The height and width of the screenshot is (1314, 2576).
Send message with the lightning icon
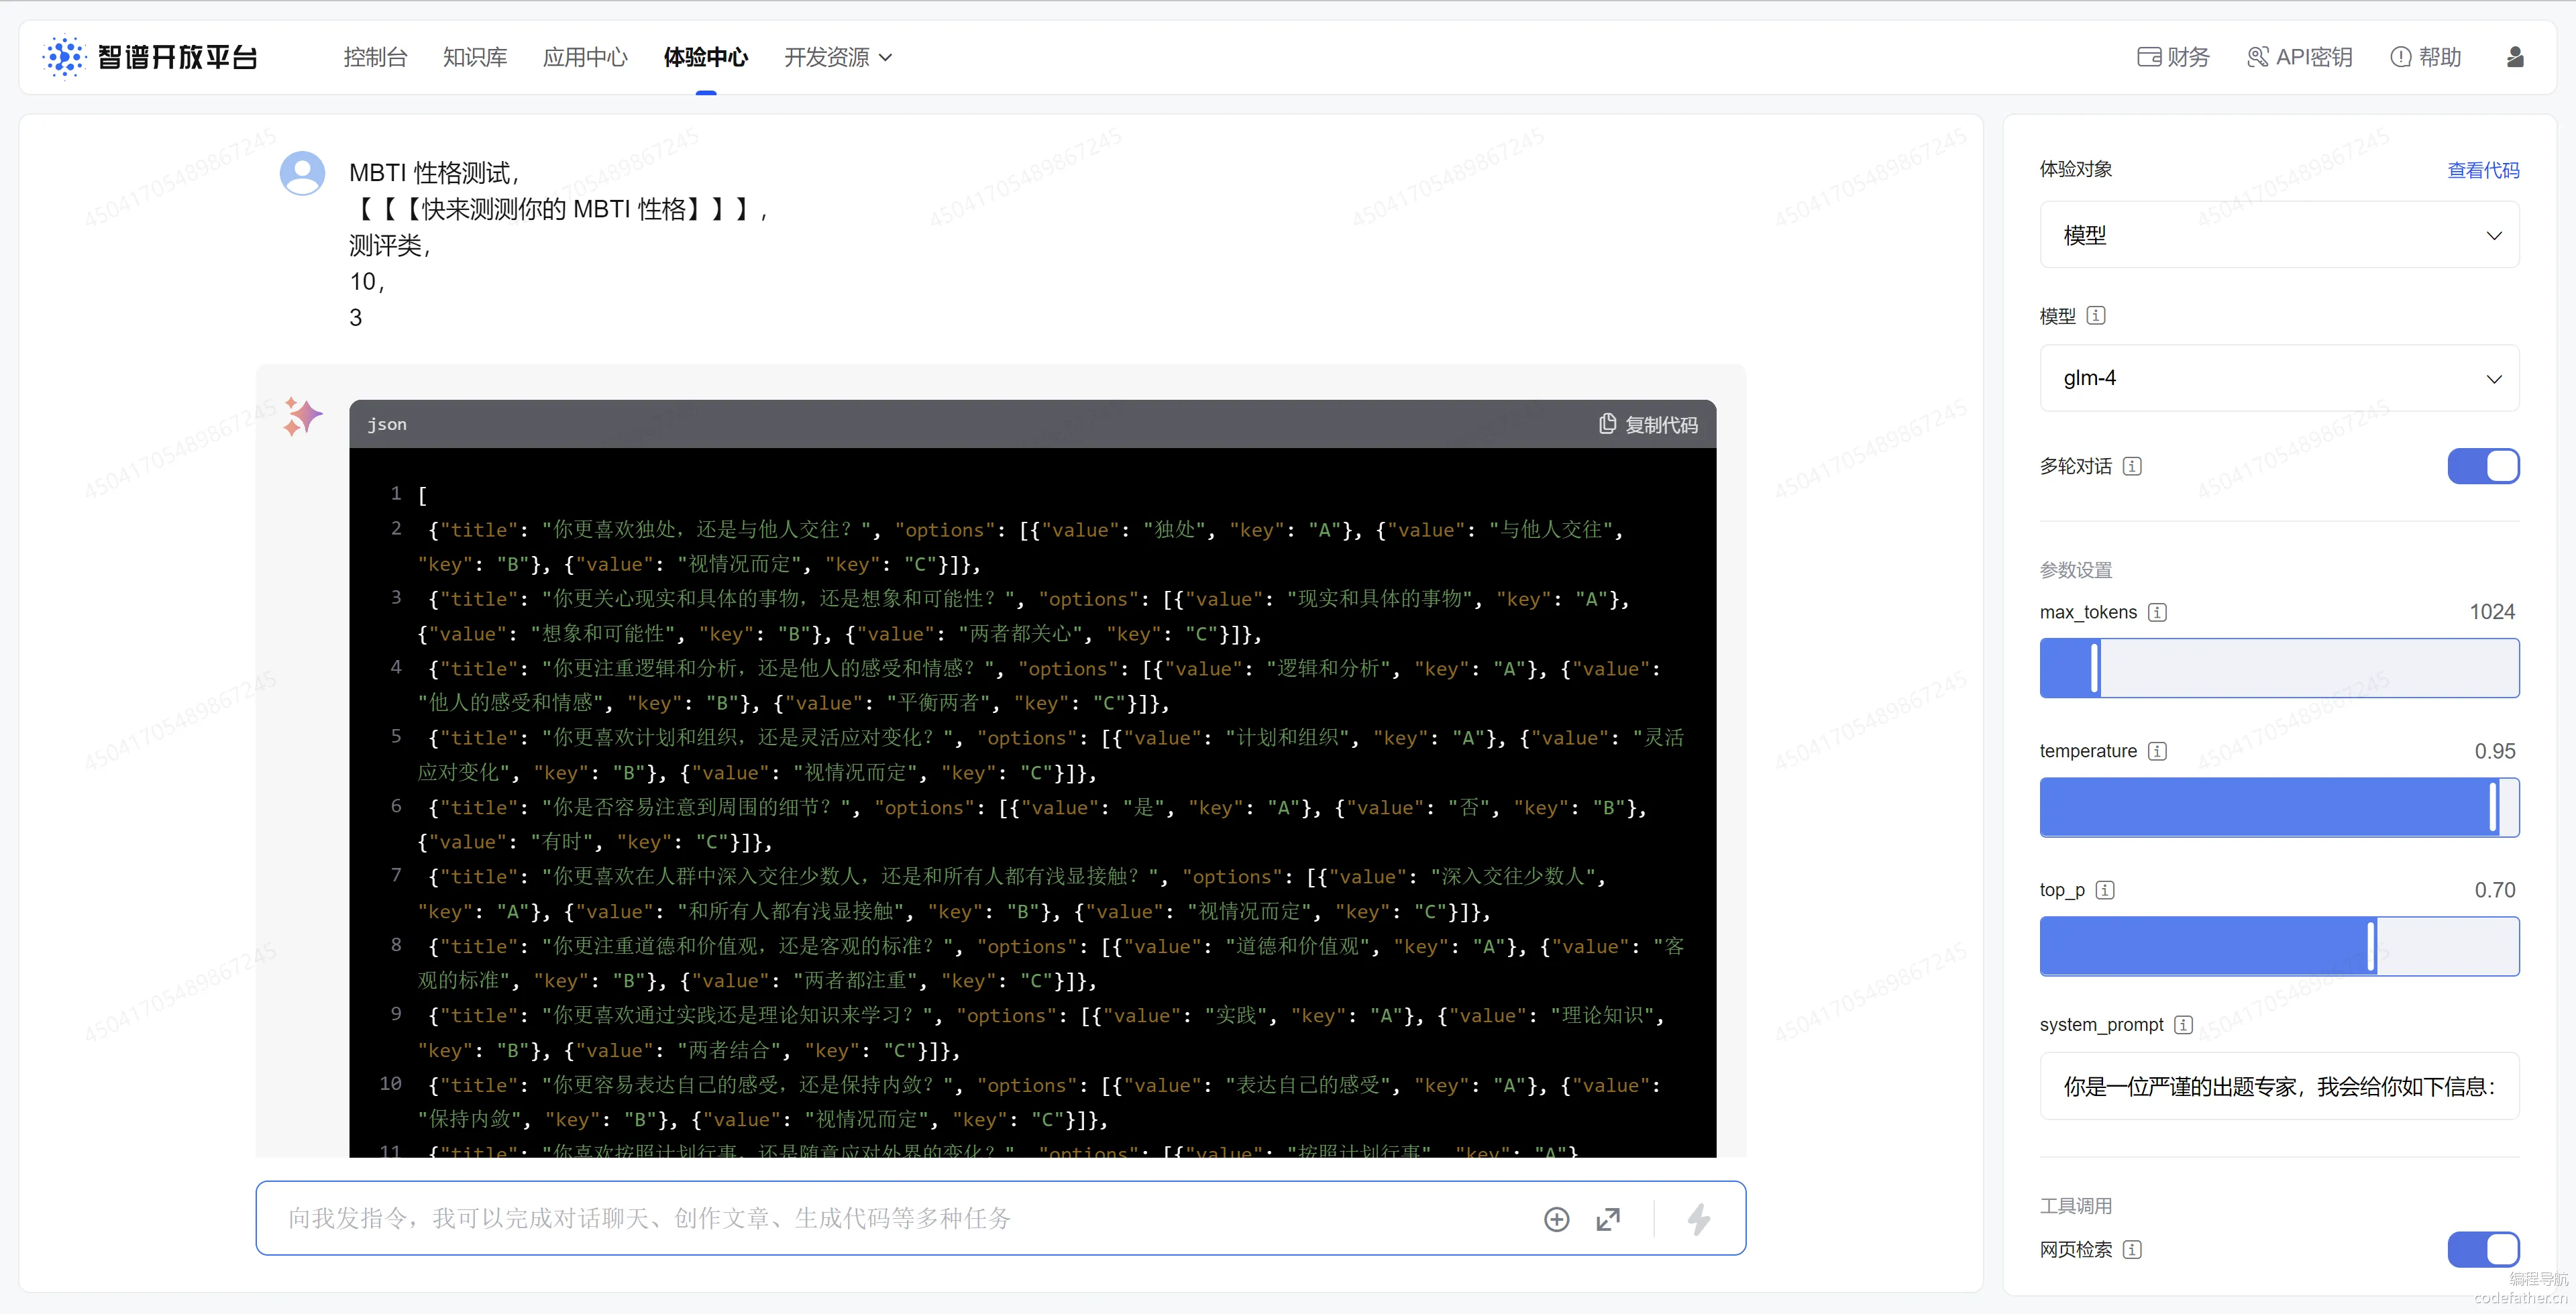tap(1699, 1219)
